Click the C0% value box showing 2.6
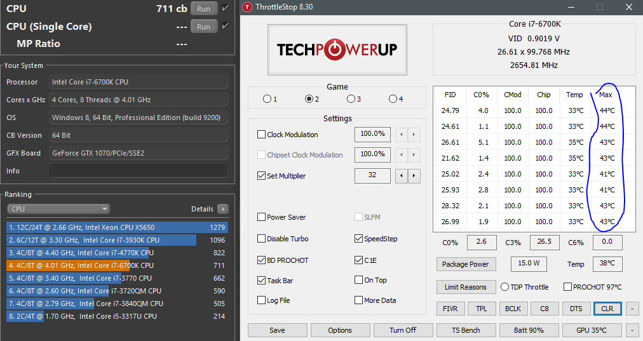The image size is (643, 341). pyautogui.click(x=482, y=242)
